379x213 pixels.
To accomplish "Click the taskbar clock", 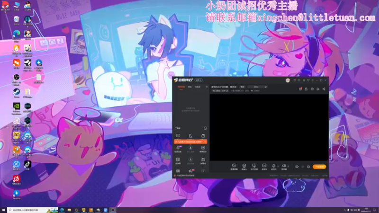I will (366, 210).
